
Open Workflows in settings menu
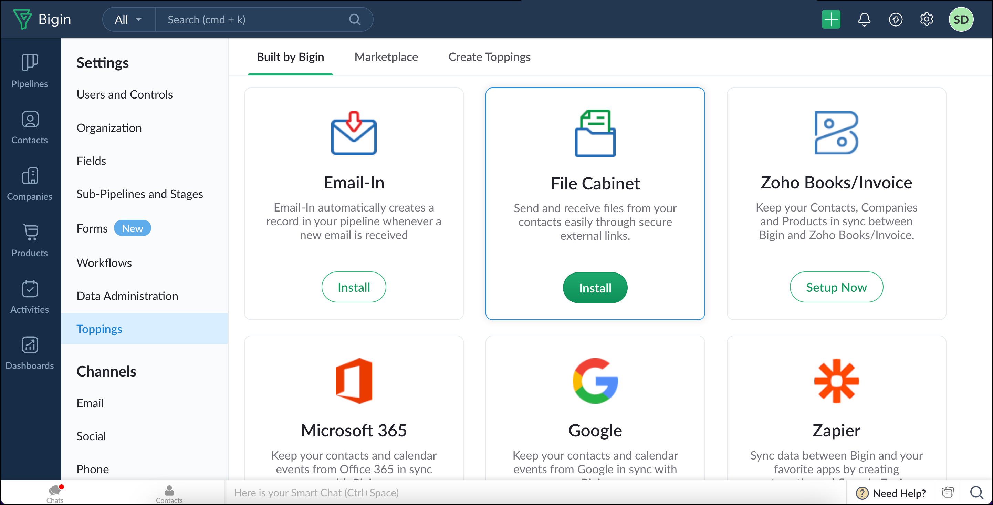[104, 263]
